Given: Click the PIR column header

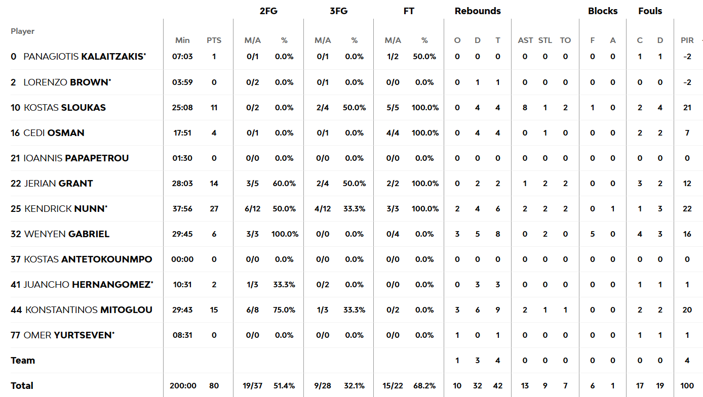Looking at the screenshot, I should [687, 40].
